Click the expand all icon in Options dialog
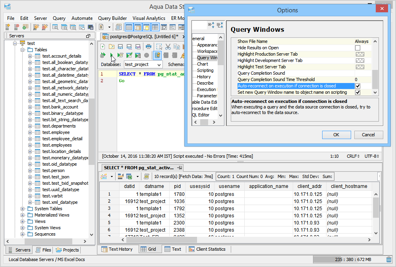 [211, 25]
